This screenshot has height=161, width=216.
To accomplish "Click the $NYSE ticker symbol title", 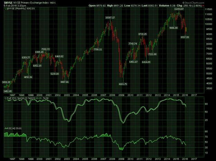I will pyautogui.click(x=8, y=3).
